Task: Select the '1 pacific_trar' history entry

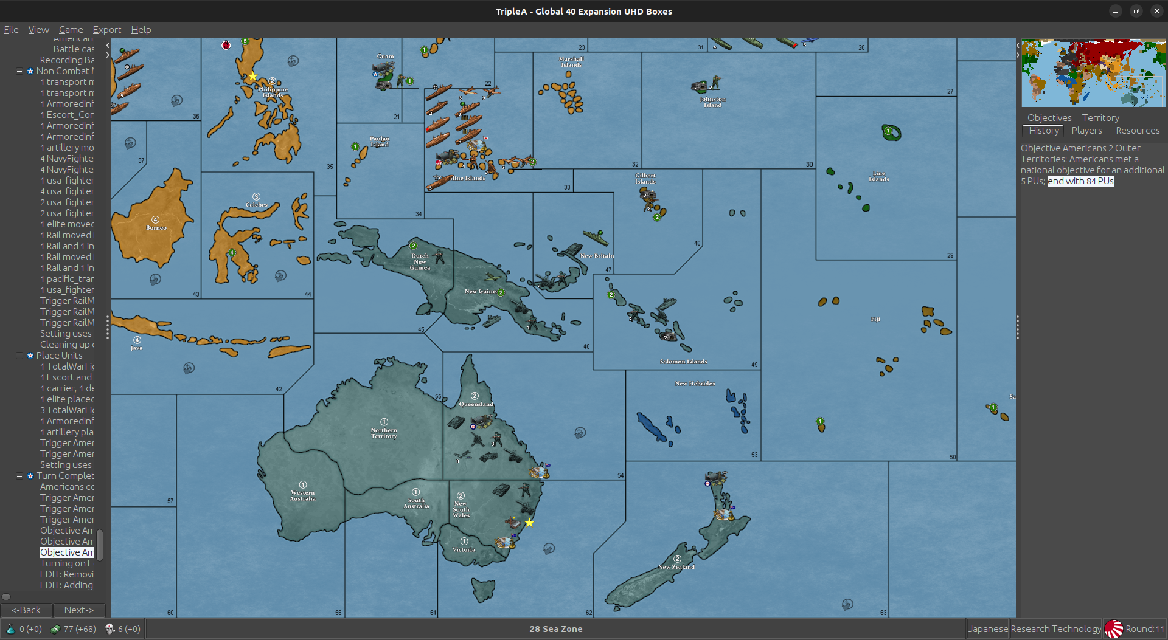Action: [x=67, y=279]
